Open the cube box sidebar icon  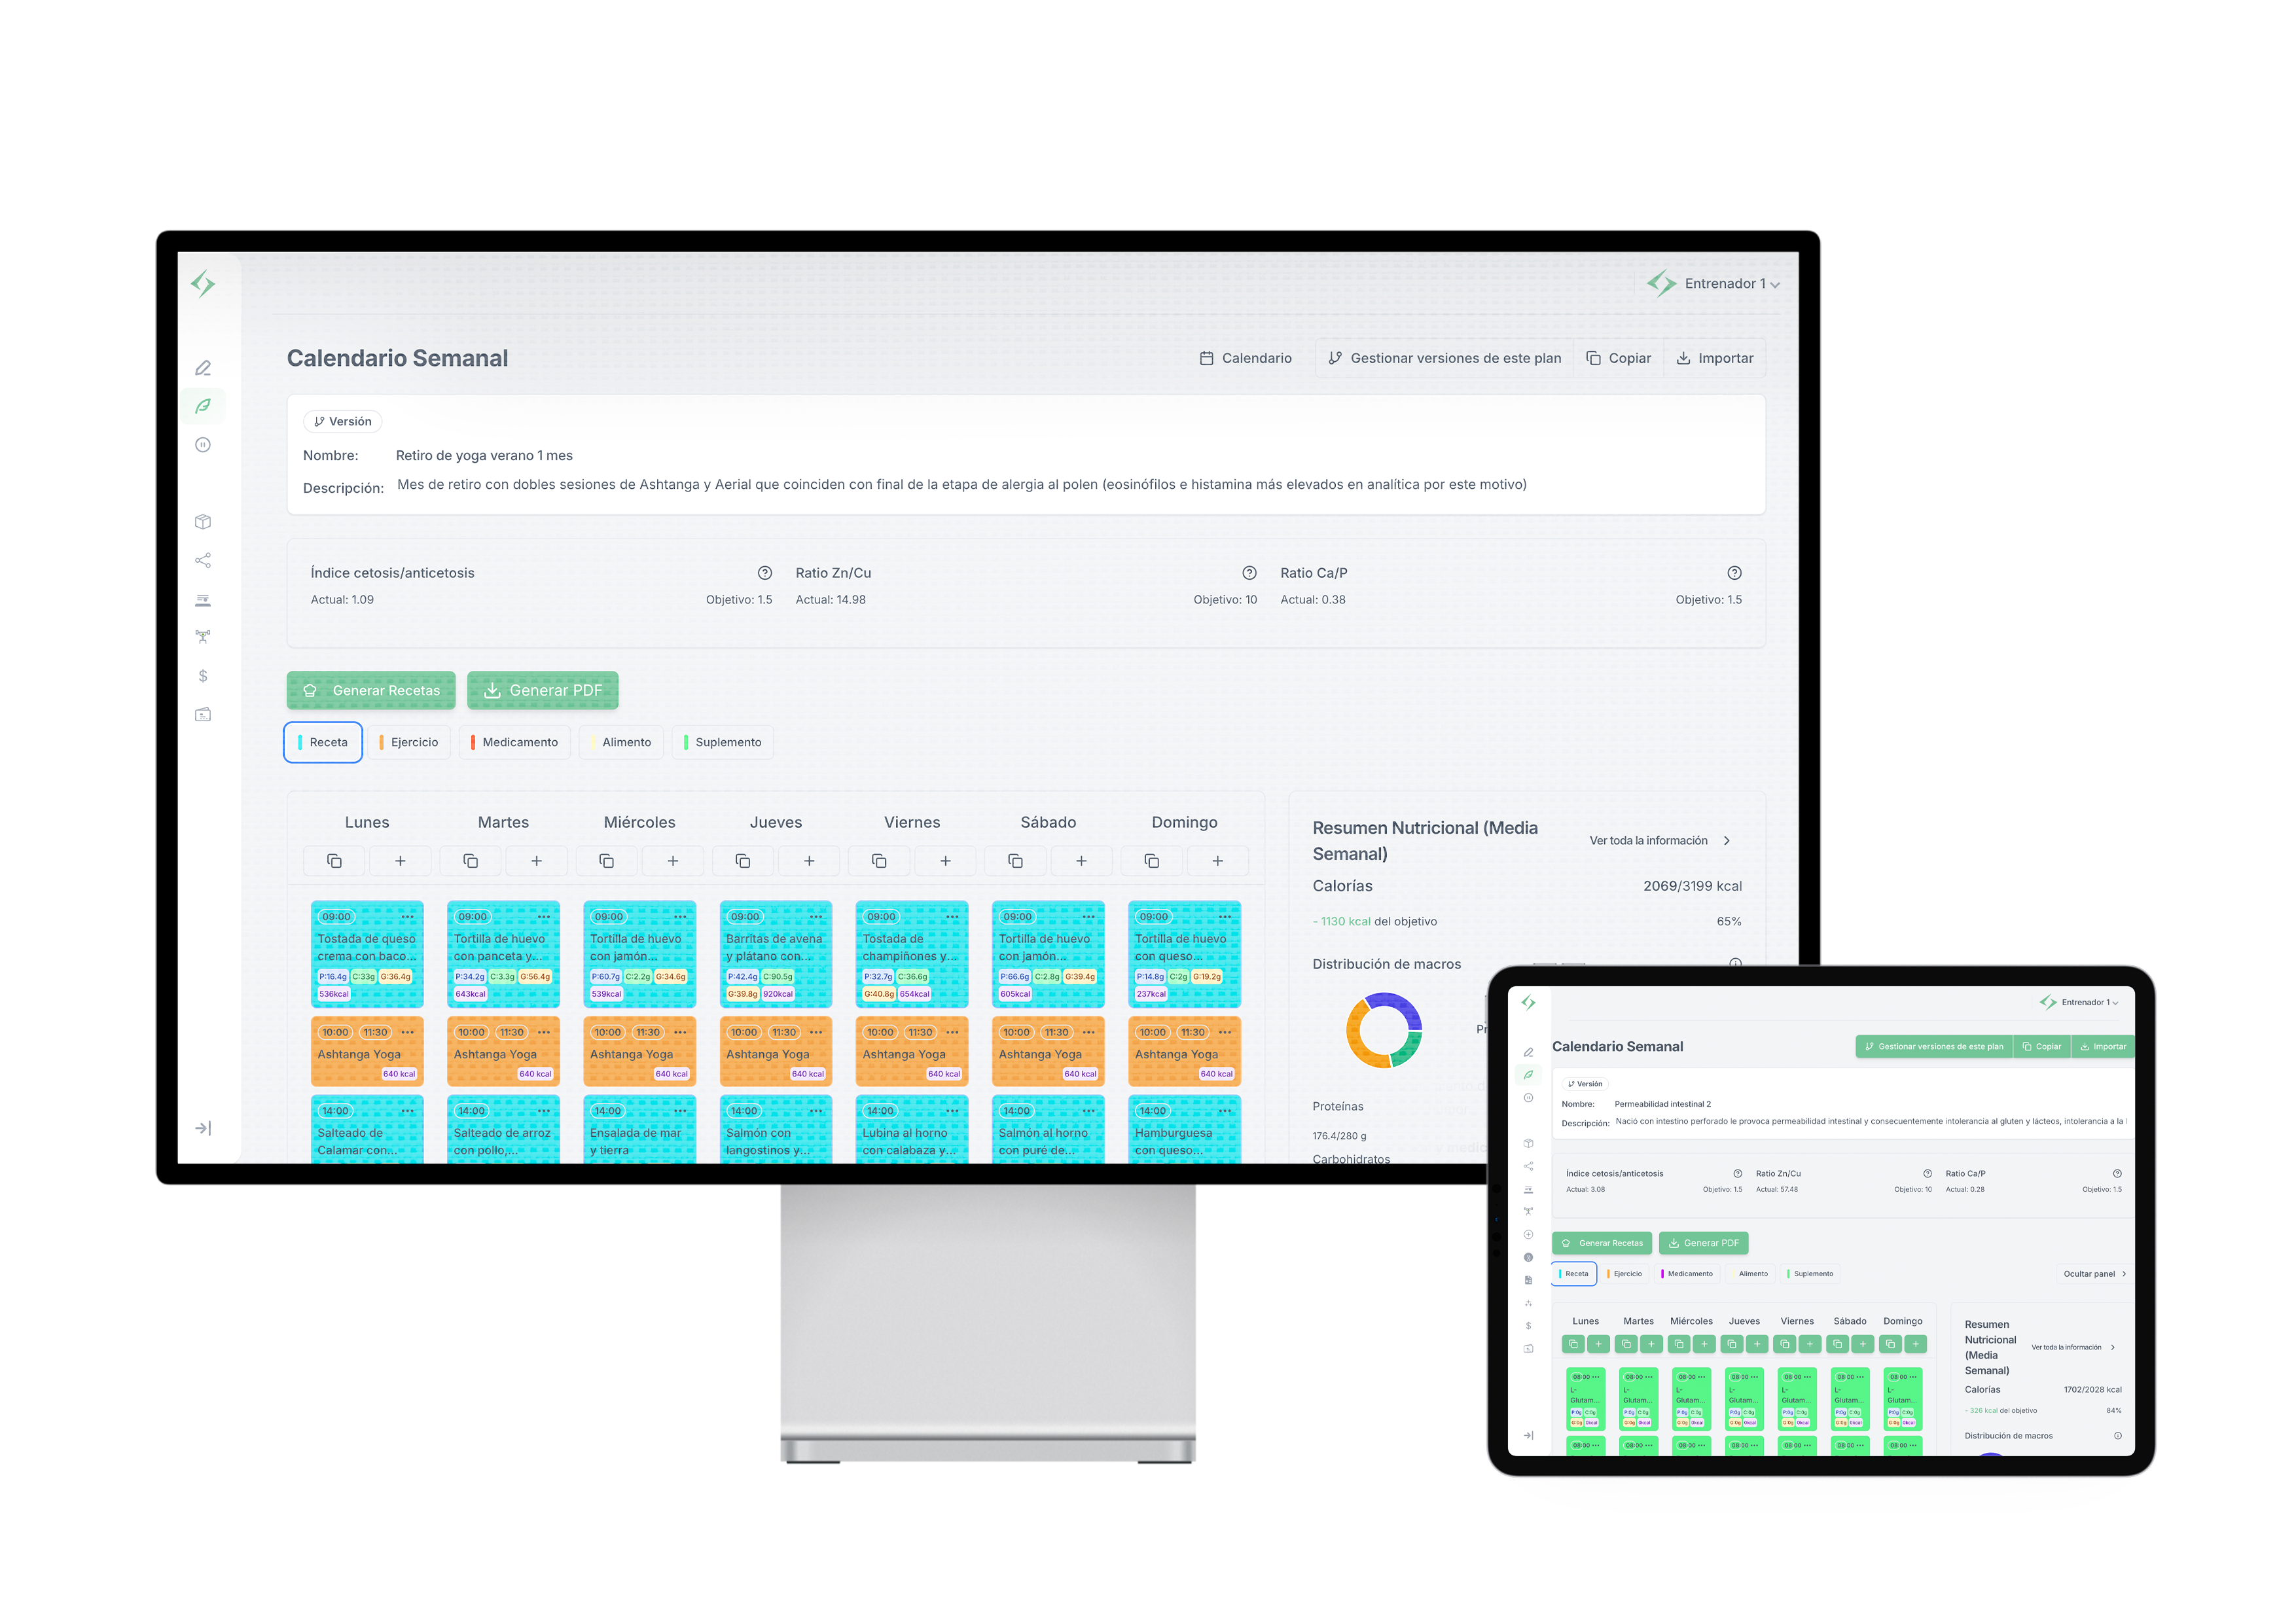[x=203, y=522]
